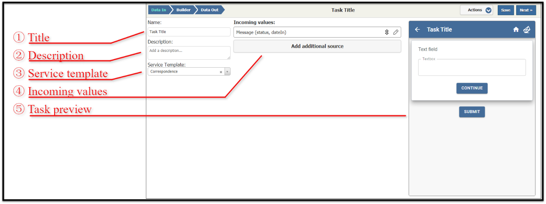This screenshot has height=204, width=546.
Task: Select the Data In step tab
Action: point(159,10)
